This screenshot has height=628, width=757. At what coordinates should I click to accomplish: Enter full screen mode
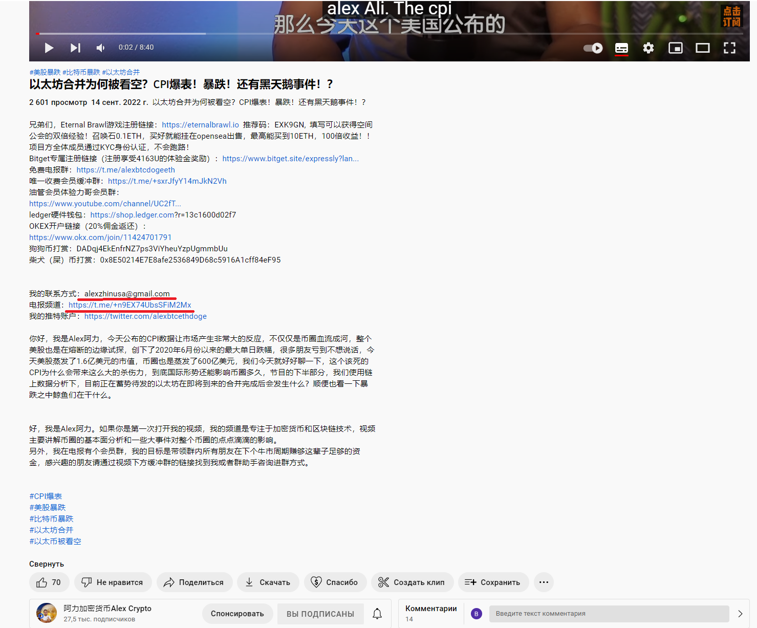pos(729,48)
